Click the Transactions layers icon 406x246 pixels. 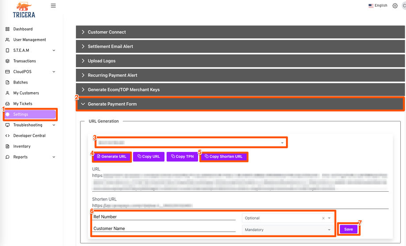click(x=8, y=61)
